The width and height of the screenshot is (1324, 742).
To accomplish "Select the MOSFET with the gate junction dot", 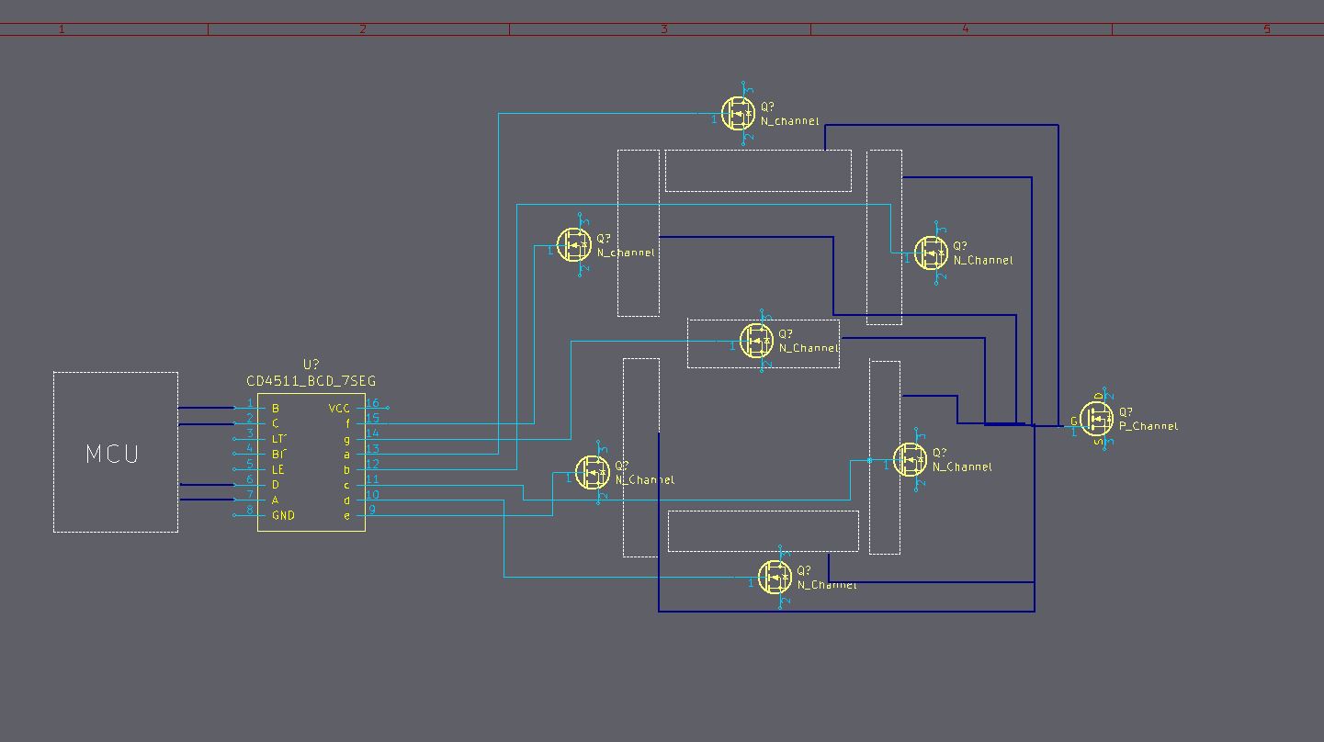I will [911, 459].
